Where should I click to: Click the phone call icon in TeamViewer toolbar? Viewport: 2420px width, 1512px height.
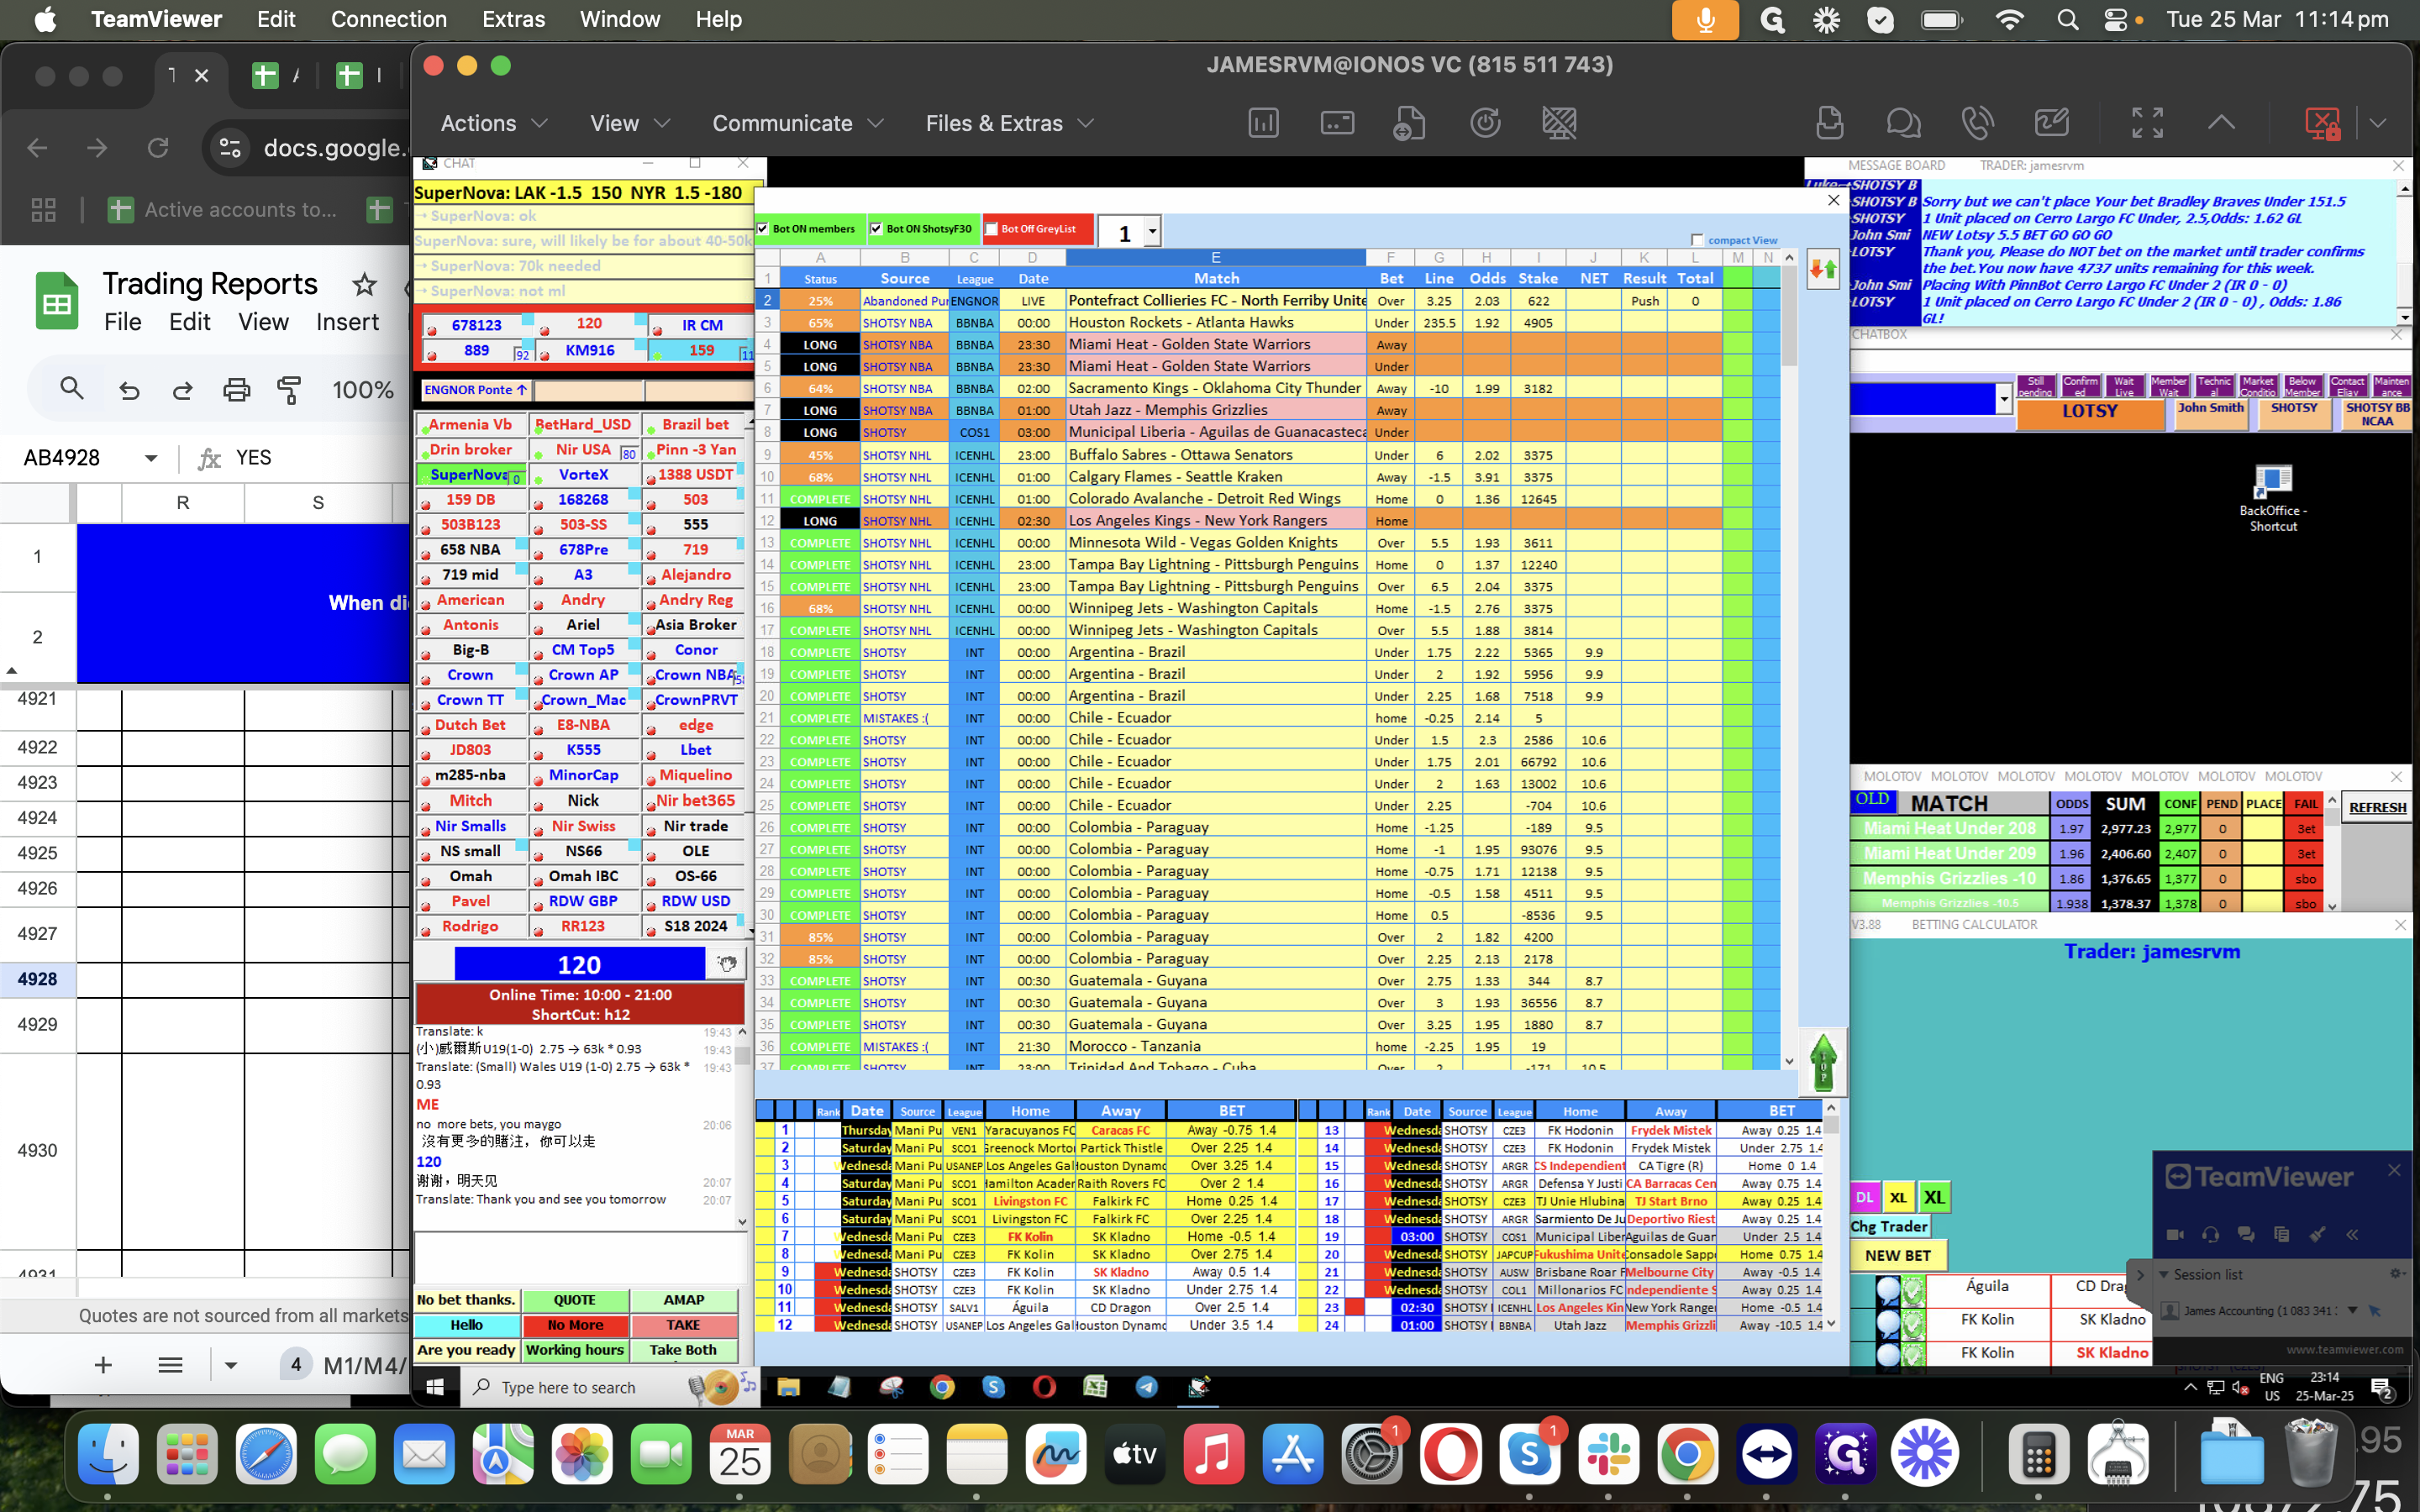(x=1977, y=123)
